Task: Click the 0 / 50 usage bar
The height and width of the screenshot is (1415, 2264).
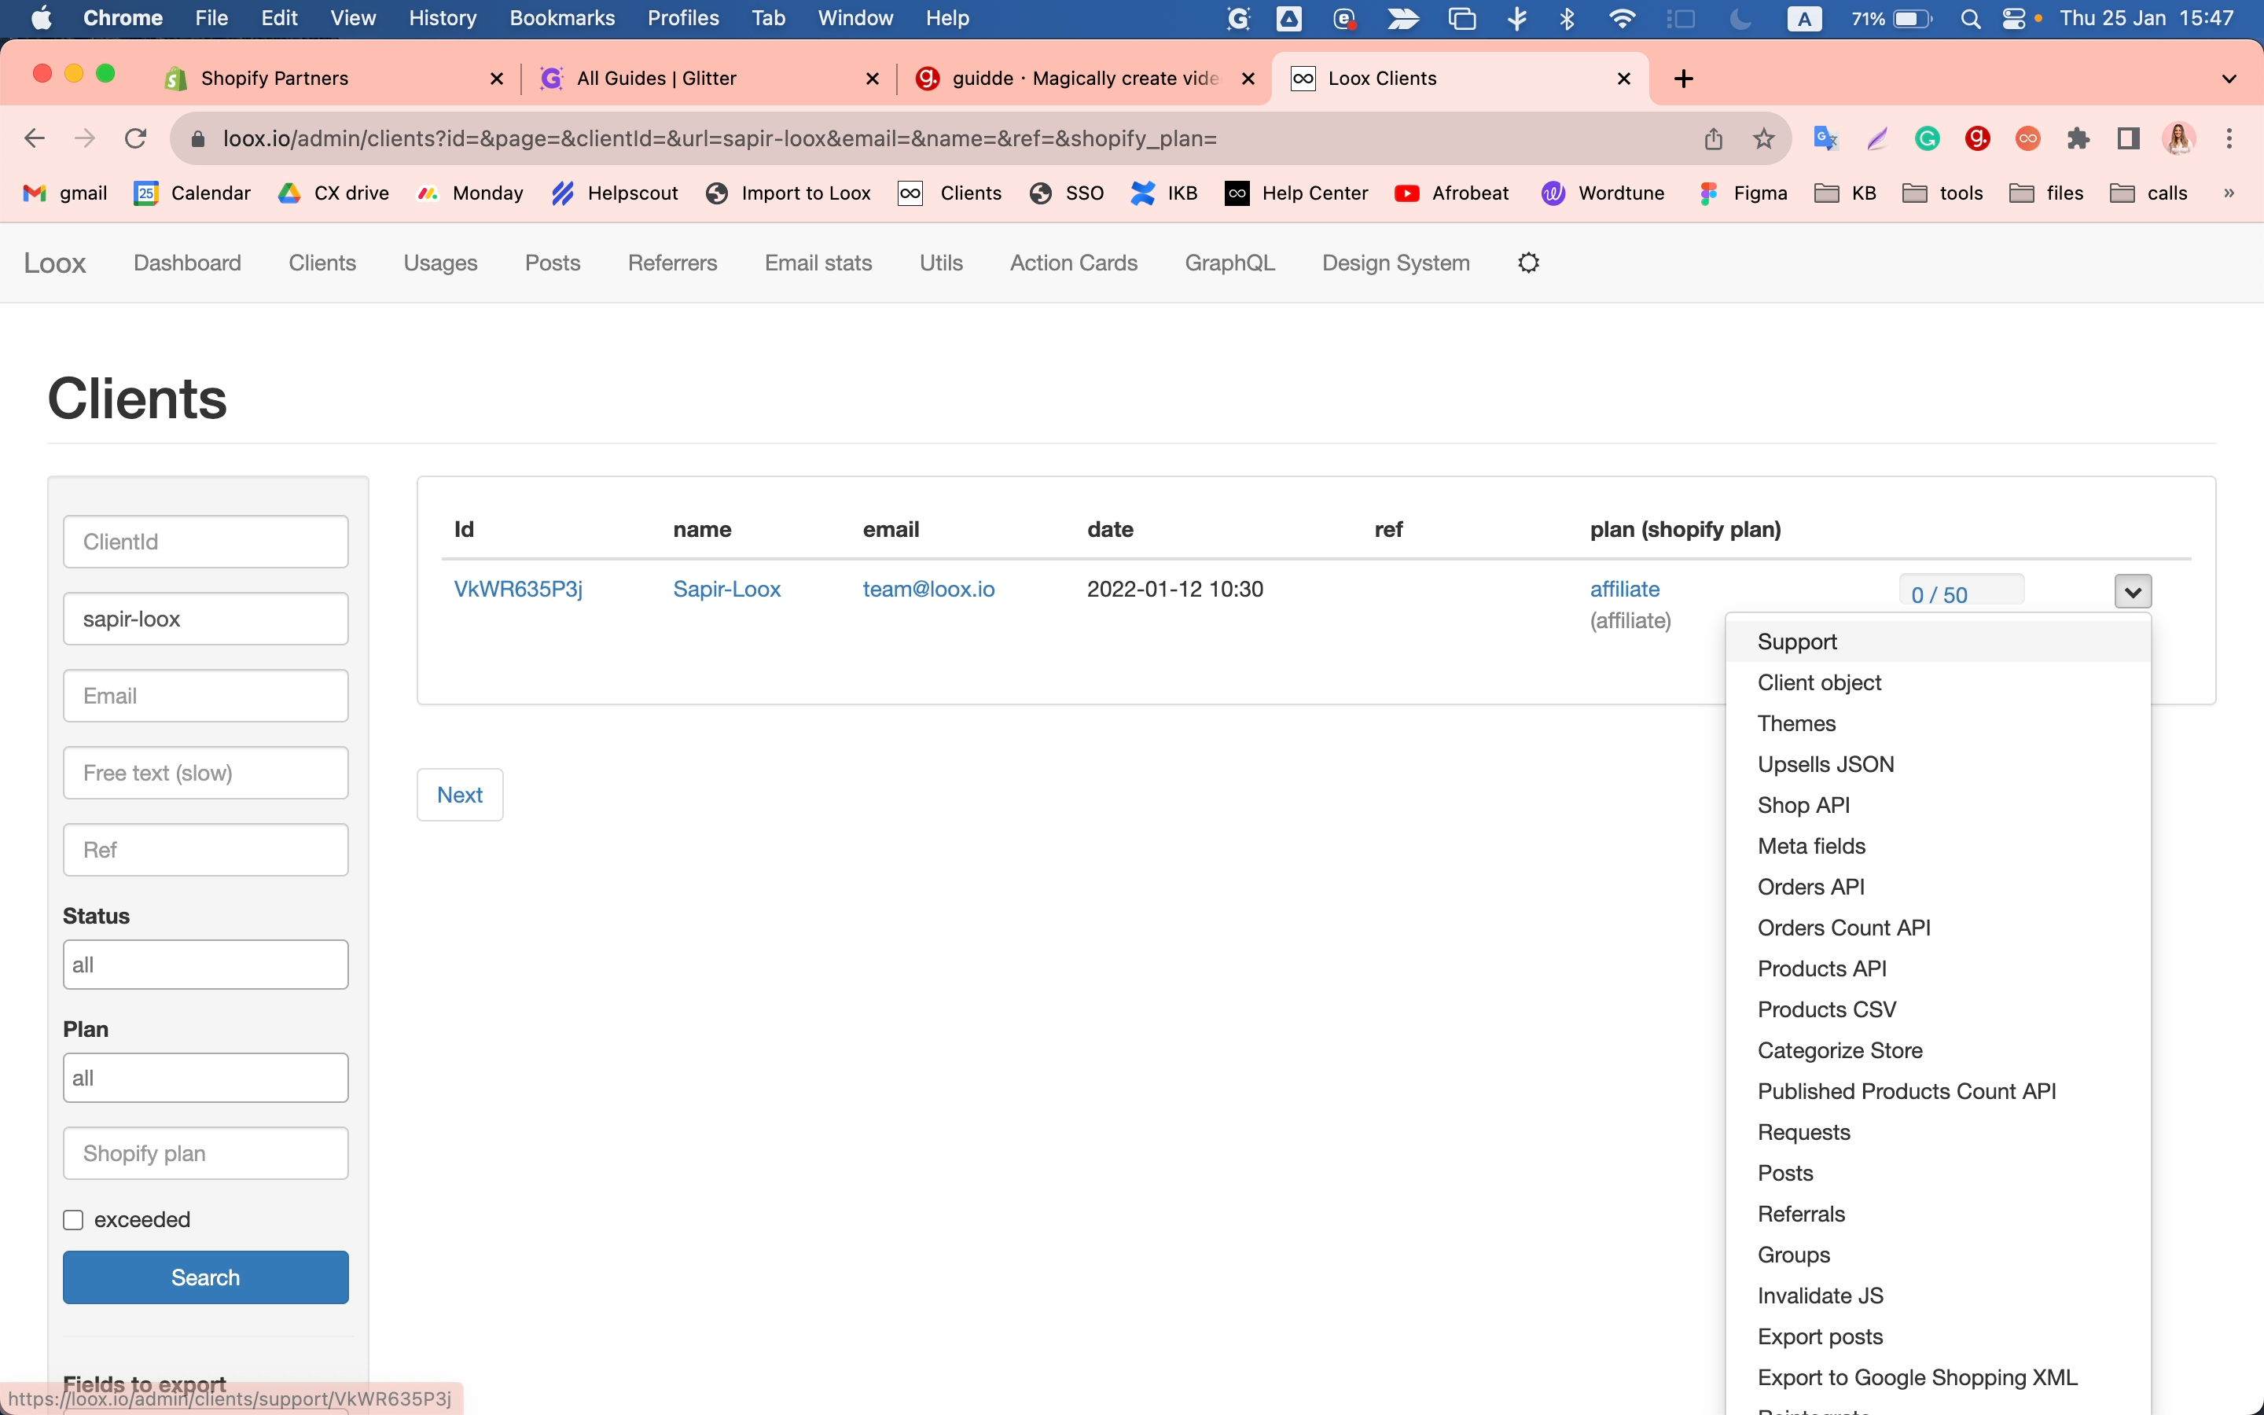Action: pyautogui.click(x=1961, y=591)
